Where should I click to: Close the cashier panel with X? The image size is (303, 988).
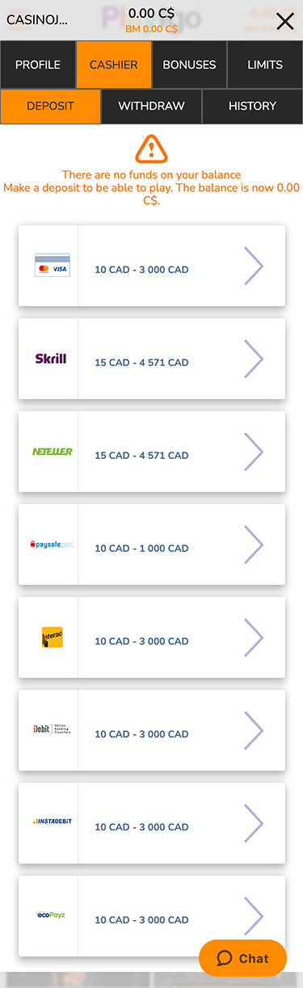[284, 21]
